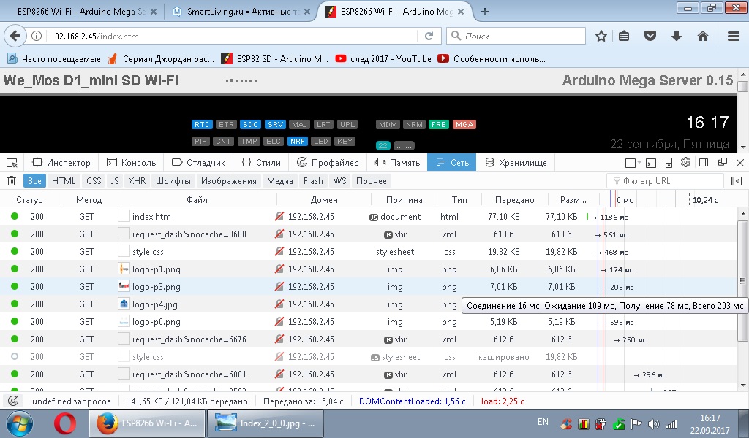
Task: Open Firefox hamburger menu
Action: coord(734,36)
